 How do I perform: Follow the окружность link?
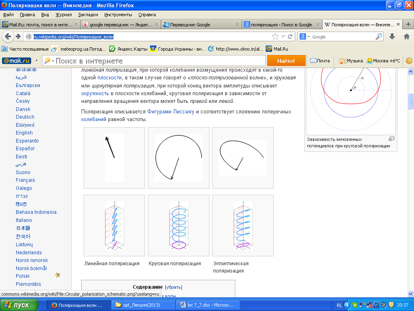pyautogui.click(x=95, y=94)
